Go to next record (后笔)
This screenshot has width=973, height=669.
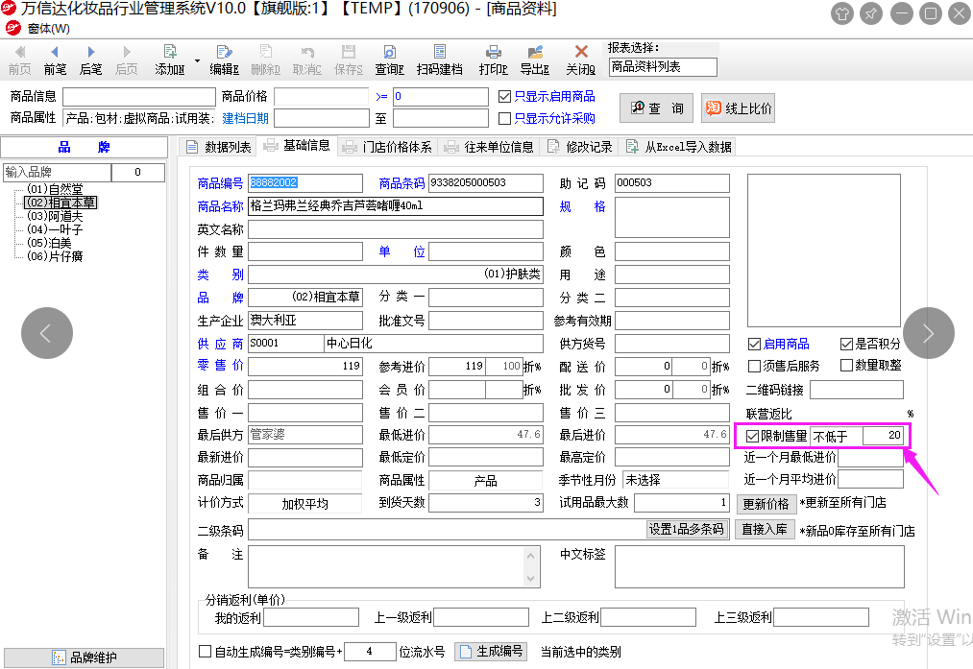(x=90, y=60)
